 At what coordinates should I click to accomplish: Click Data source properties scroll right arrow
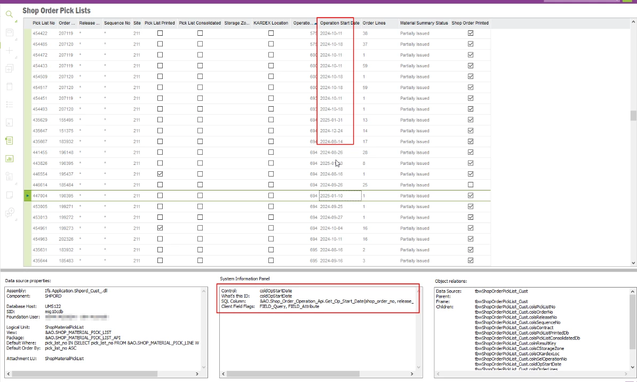pyautogui.click(x=197, y=373)
